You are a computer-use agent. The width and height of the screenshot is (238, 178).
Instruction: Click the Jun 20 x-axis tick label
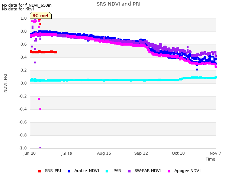[x=29, y=153]
